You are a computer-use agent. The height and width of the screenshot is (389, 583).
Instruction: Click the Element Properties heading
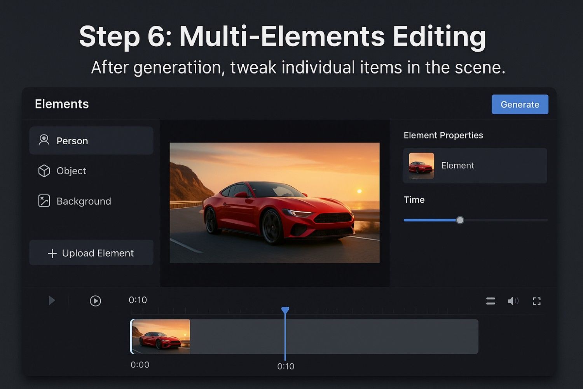[443, 135]
